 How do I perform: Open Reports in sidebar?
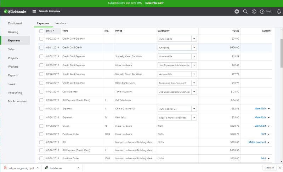pos(13,75)
